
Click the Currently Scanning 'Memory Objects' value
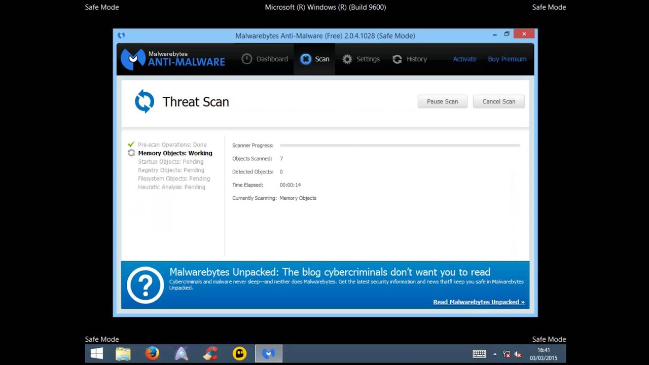(x=298, y=198)
